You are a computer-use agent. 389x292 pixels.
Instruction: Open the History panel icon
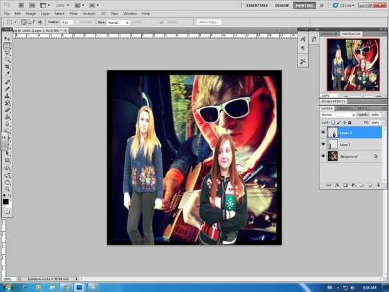314,39
